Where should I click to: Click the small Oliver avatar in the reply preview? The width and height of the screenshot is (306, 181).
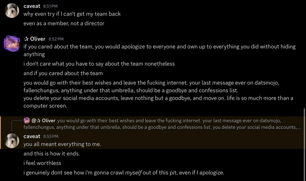click(x=27, y=120)
